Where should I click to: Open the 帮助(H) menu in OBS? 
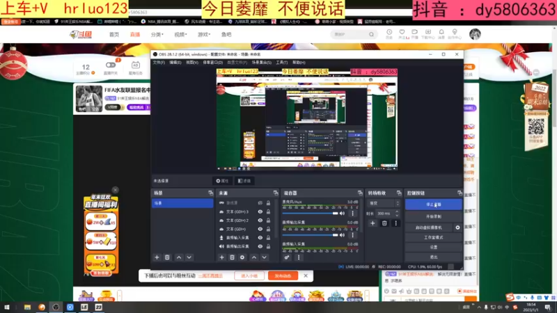[x=299, y=63]
